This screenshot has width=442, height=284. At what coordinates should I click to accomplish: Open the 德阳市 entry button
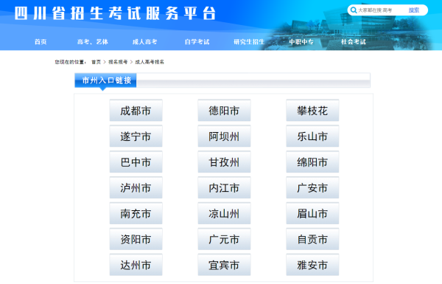(x=224, y=111)
